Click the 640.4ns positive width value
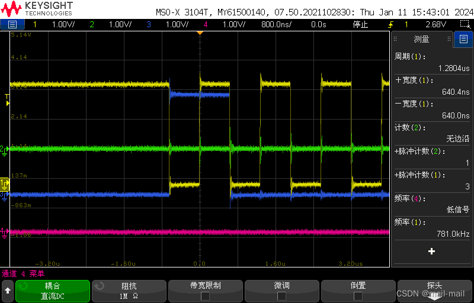Image resolution: width=474 pixels, height=303 pixels. click(456, 92)
